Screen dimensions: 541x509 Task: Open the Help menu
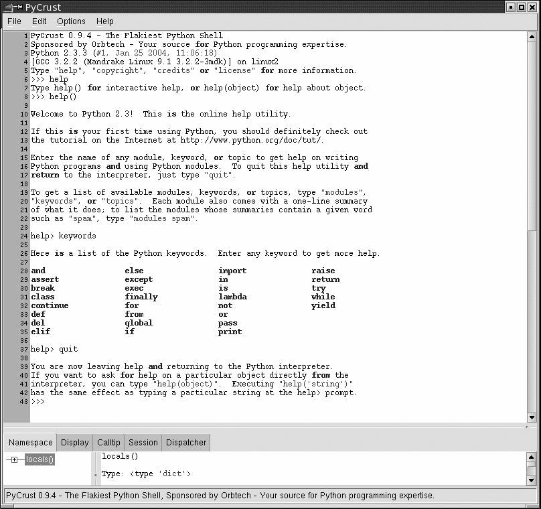pos(105,21)
